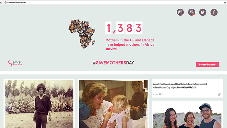Click the 1,383 mothers counter

coord(124,28)
